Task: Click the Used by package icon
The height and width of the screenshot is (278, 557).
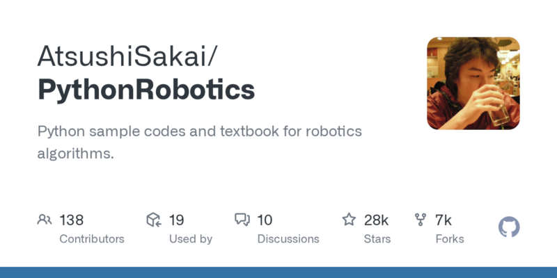Action: click(x=154, y=220)
